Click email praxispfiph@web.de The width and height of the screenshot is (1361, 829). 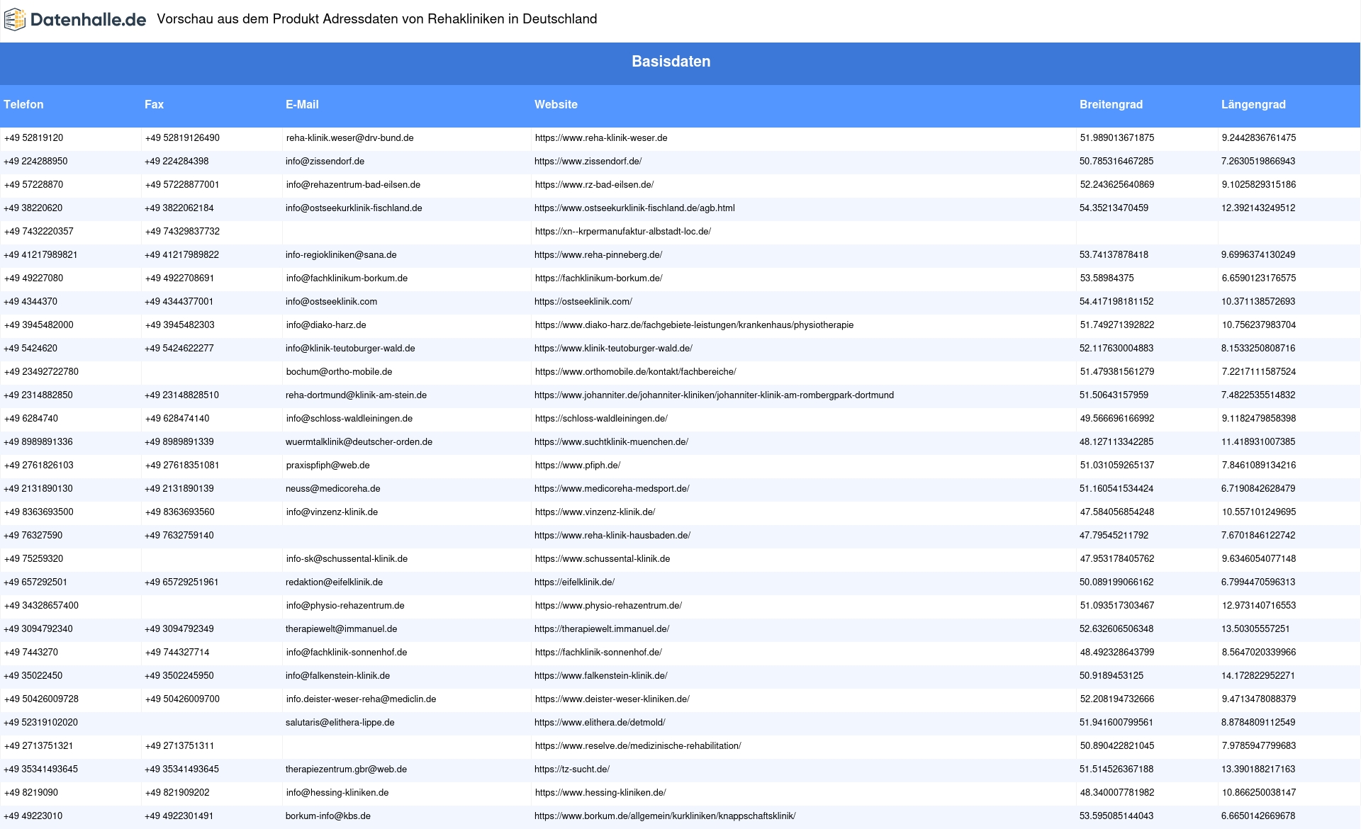[328, 466]
